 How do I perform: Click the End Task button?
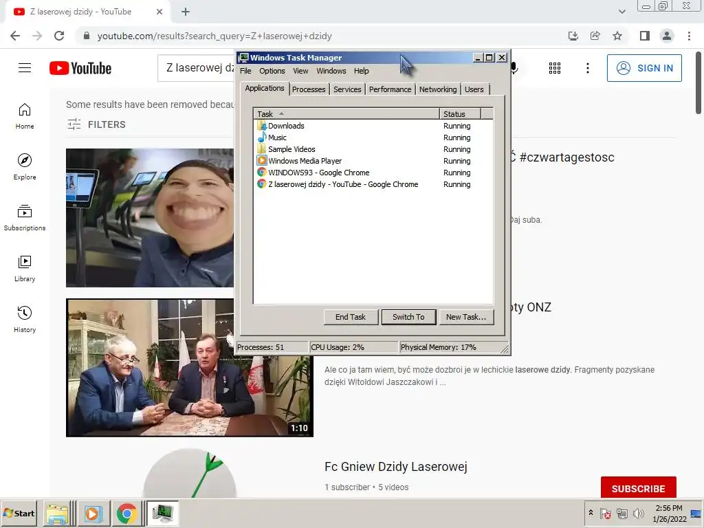[x=351, y=317]
